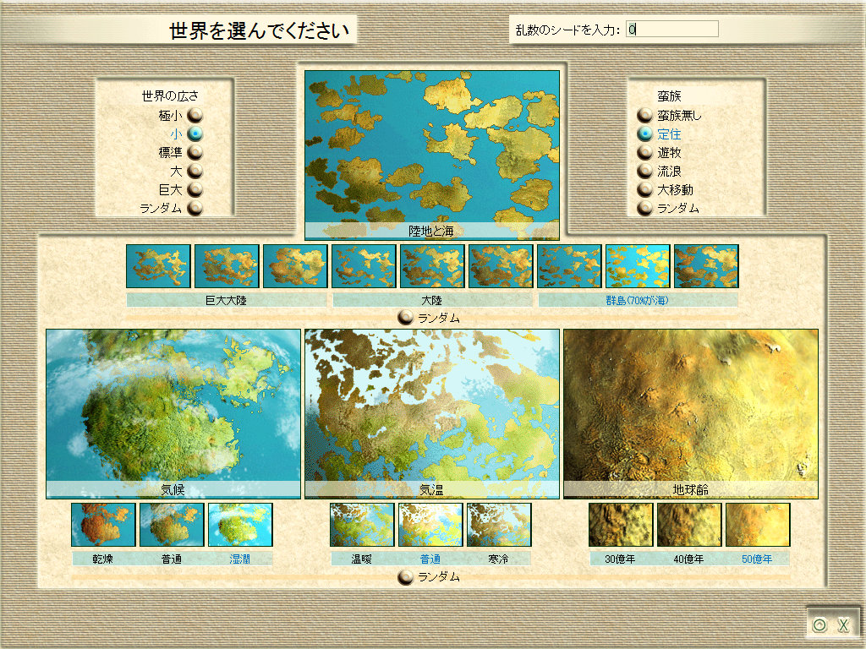Choose 巨大 world size option
The width and height of the screenshot is (866, 649).
pos(195,189)
